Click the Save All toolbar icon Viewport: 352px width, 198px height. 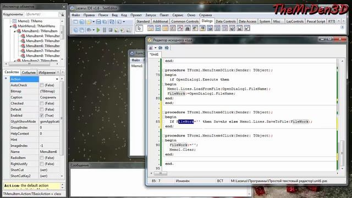[105, 22]
